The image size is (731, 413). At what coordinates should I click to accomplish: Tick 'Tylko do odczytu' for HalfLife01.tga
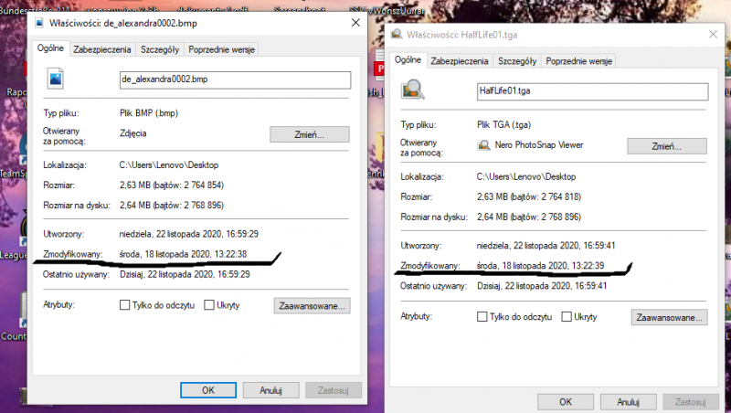(x=483, y=317)
